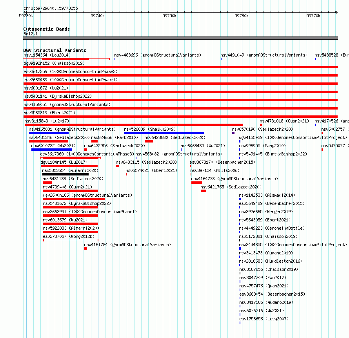This screenshot has height=338, width=349.
Task: Click nsv4156051 (gnomADStructuralVariants) label
Action: 67,104
